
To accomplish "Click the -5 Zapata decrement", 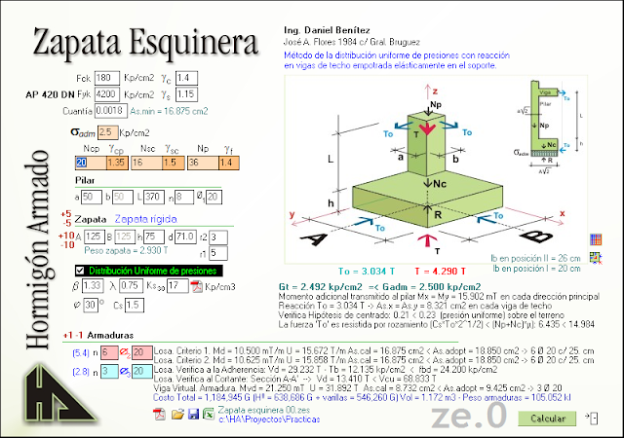I will click(66, 223).
